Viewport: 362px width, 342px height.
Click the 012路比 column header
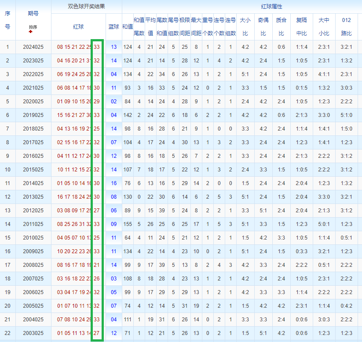(346, 27)
